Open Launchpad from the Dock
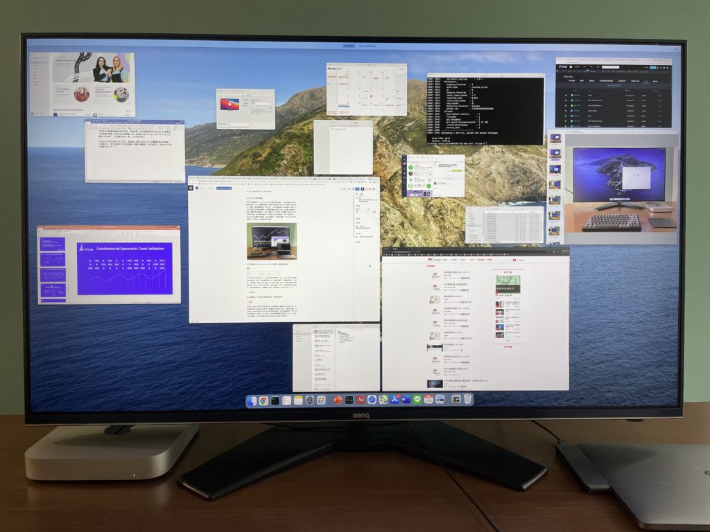Image resolution: width=710 pixels, height=532 pixels. (x=321, y=400)
